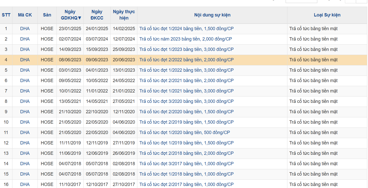Click the DHA ticker in row 1
This screenshot has height=188, width=368.
coord(25,29)
